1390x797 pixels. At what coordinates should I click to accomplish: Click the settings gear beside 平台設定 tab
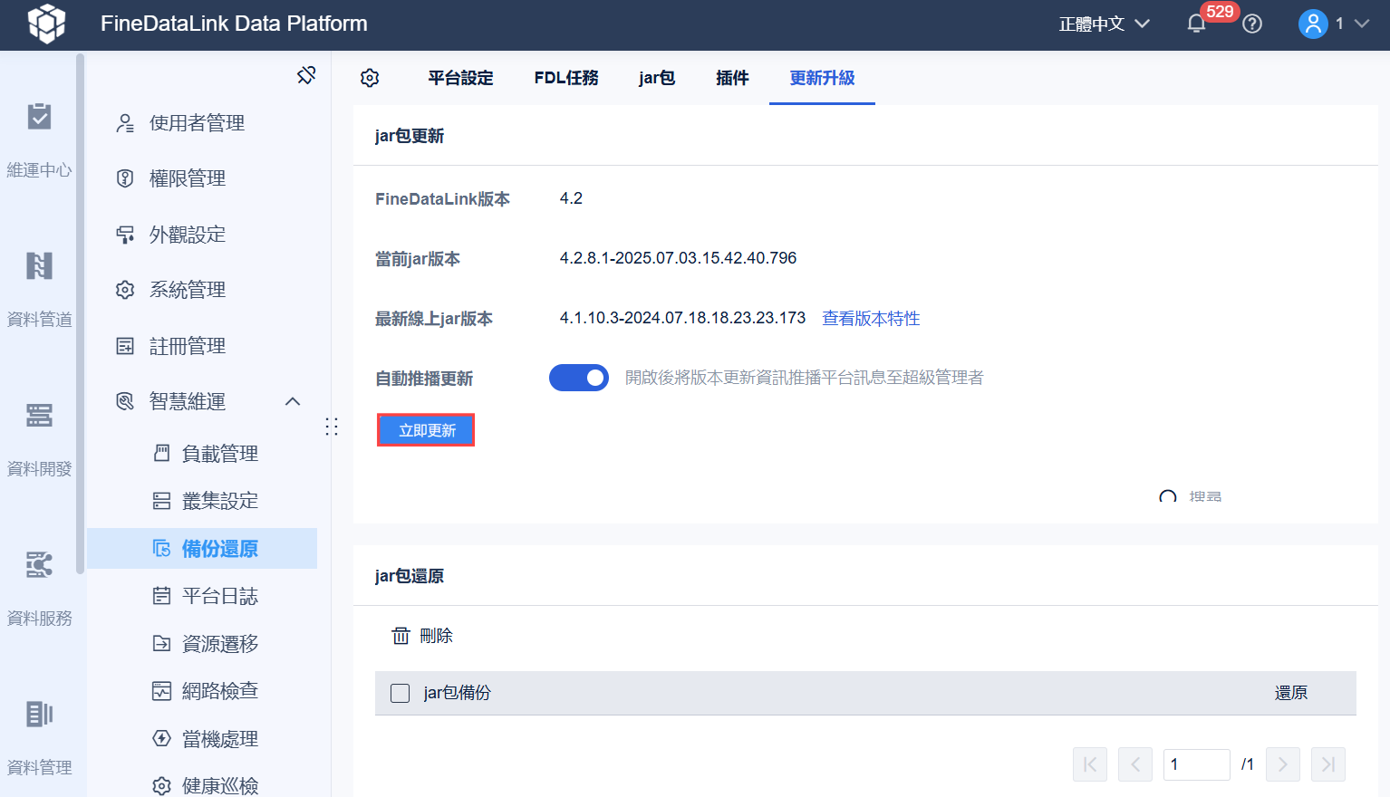tap(370, 78)
